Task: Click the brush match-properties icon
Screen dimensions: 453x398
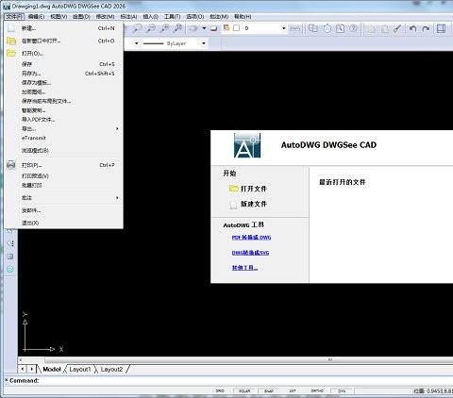Action: click(x=397, y=28)
